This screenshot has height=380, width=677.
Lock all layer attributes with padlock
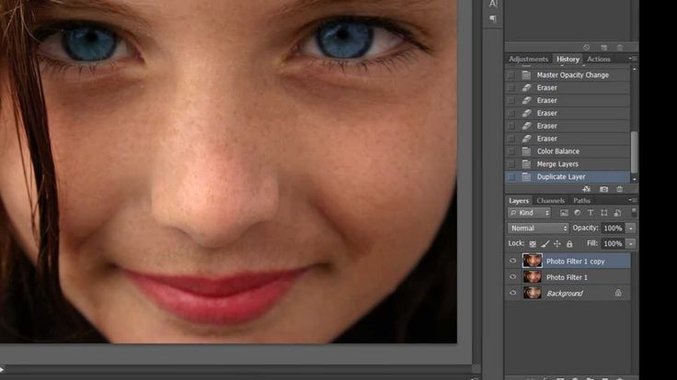pos(569,244)
